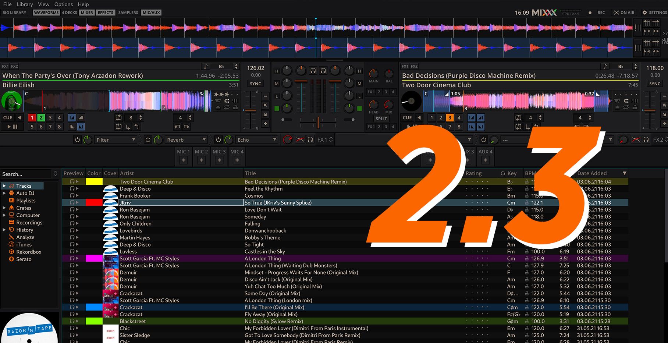Toggle left channel low EQ kill L
Viewport: 668px width, 343px height.
click(277, 96)
